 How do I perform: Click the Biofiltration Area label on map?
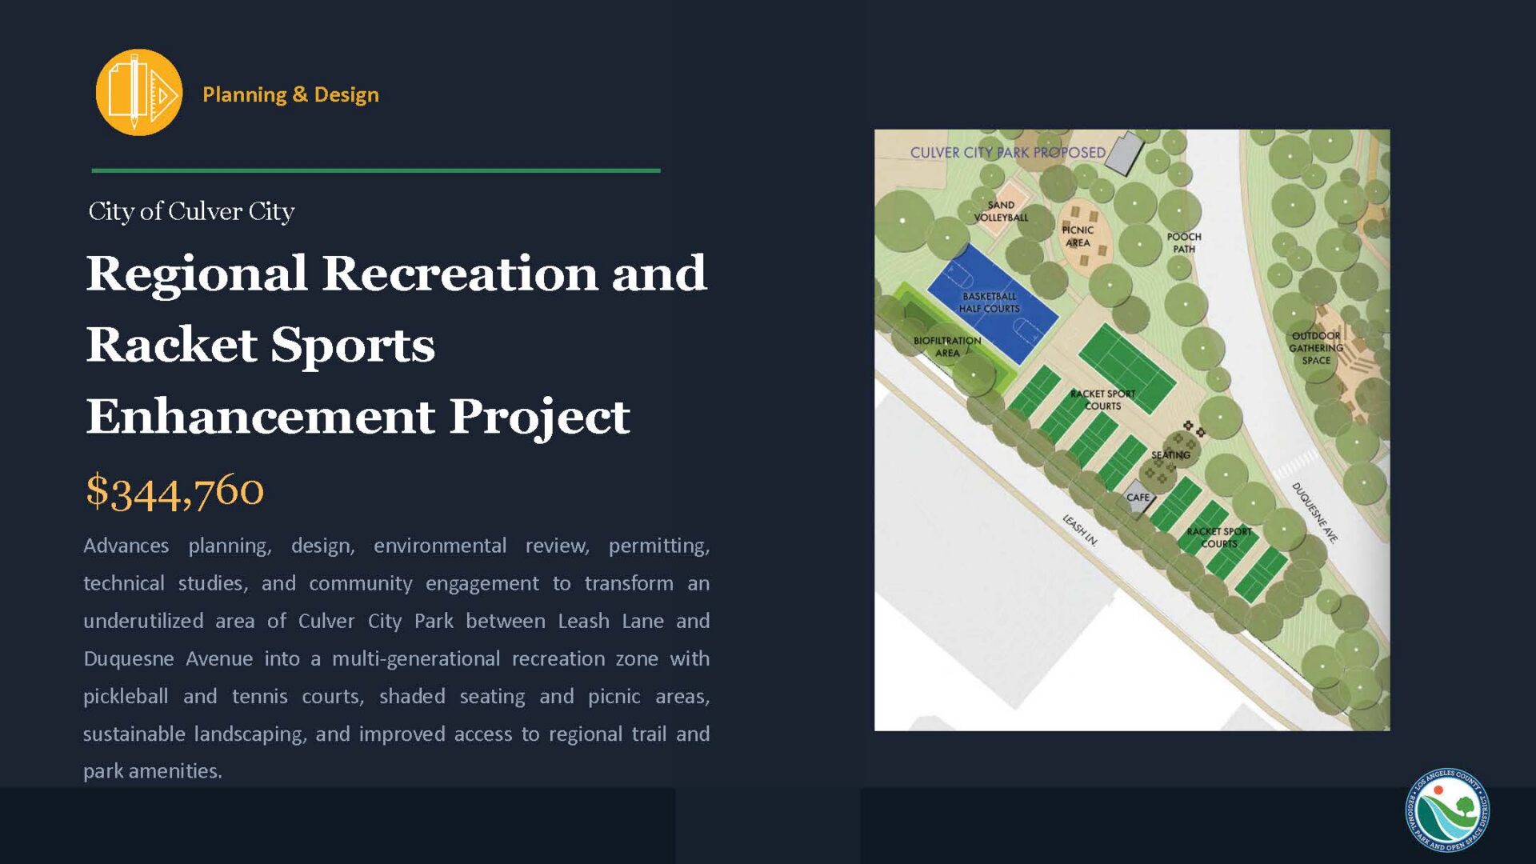[x=947, y=346]
